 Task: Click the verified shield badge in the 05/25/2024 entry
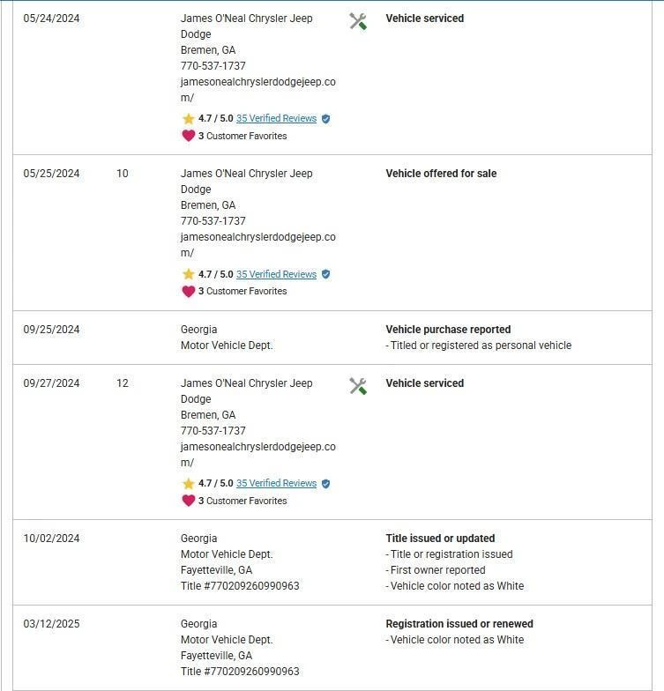pyautogui.click(x=325, y=274)
